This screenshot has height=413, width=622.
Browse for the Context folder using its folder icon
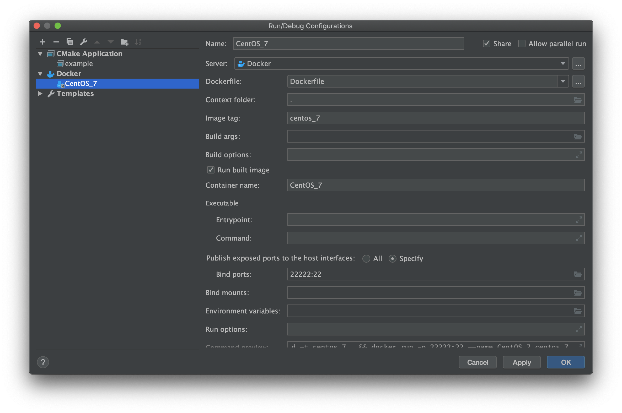pos(578,100)
